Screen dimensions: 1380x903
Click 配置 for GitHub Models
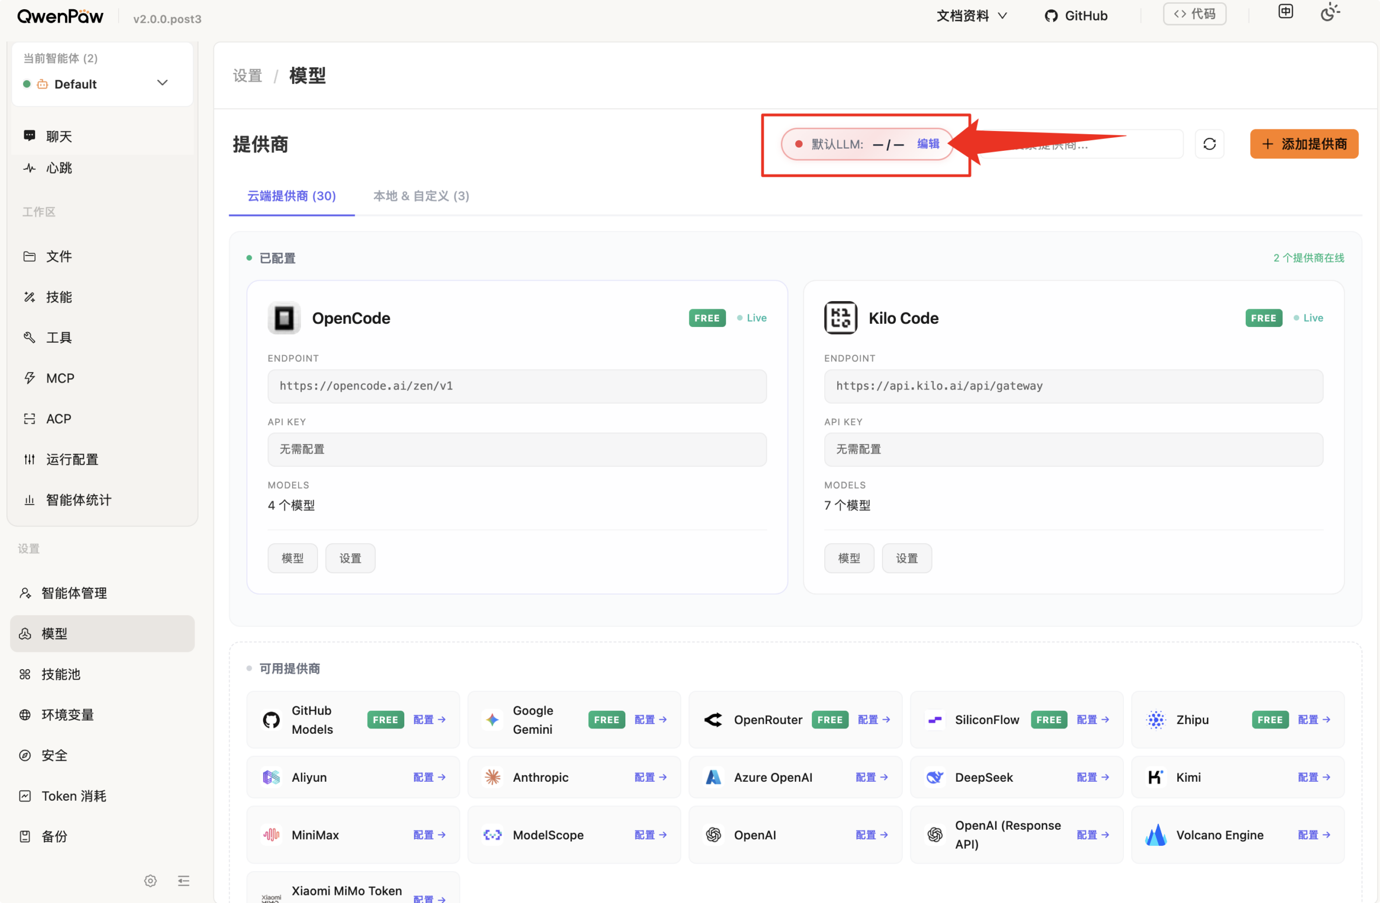[x=429, y=719]
